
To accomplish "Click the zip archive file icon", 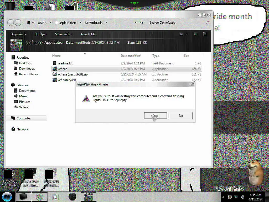I will coord(55,74).
